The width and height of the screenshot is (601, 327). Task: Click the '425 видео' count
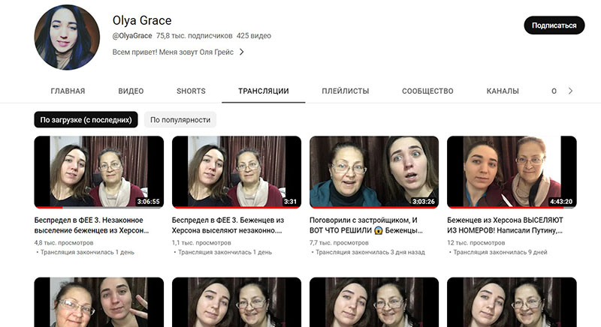[254, 35]
